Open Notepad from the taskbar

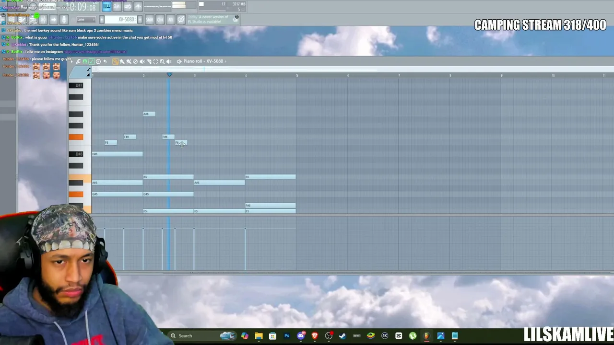(x=454, y=336)
